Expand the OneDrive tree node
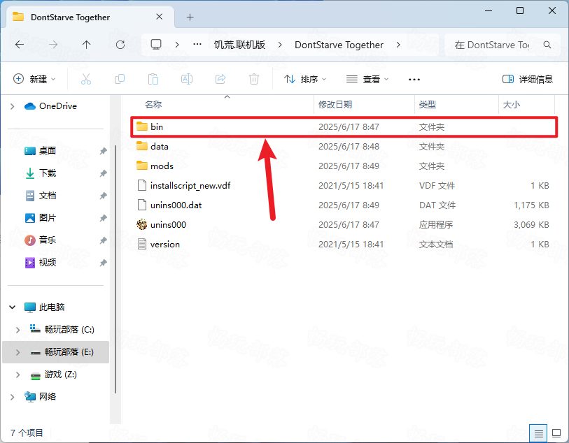 pyautogui.click(x=13, y=106)
